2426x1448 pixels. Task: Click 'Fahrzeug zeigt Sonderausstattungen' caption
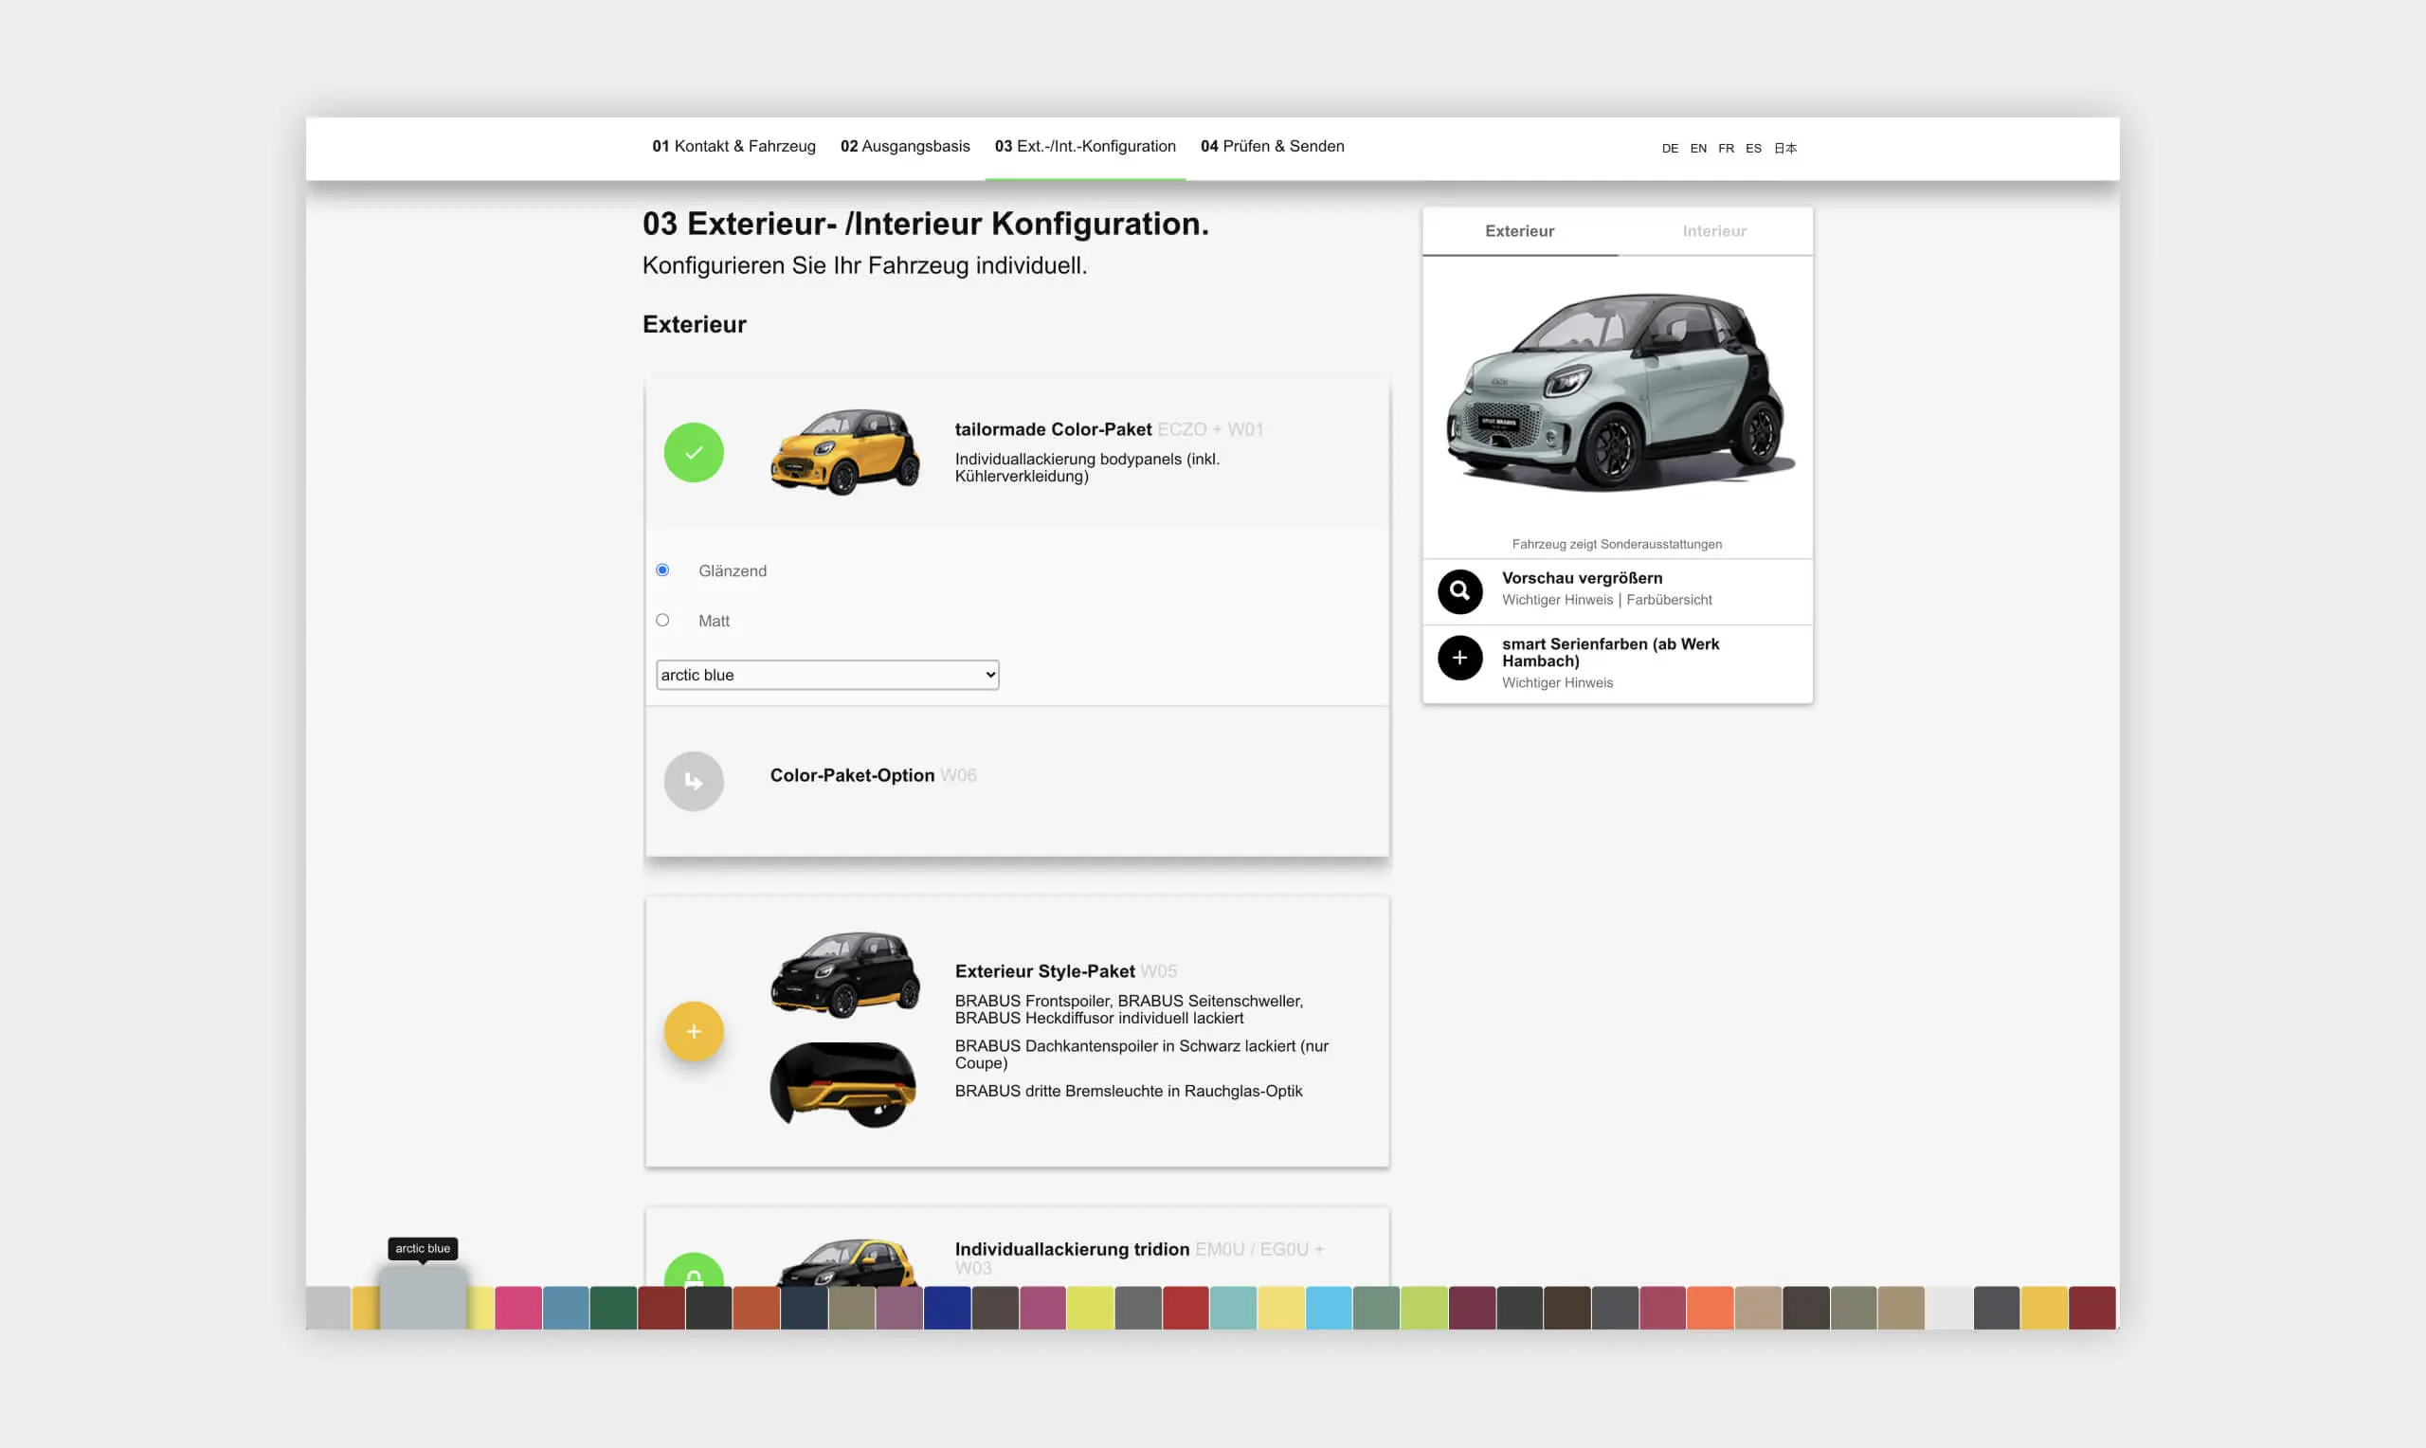pyautogui.click(x=1617, y=545)
